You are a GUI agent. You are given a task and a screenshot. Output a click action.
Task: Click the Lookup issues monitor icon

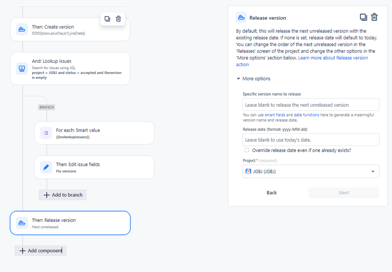tap(22, 69)
